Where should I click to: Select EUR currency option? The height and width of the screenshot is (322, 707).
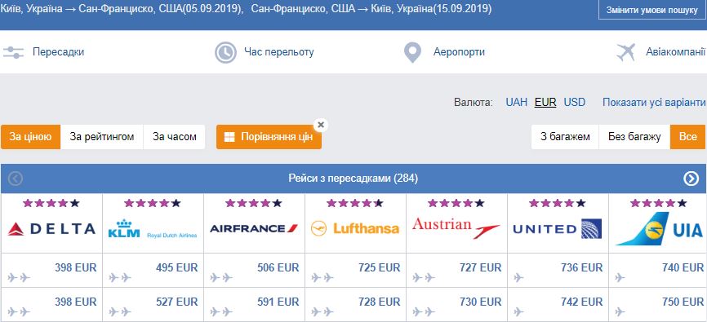point(545,102)
